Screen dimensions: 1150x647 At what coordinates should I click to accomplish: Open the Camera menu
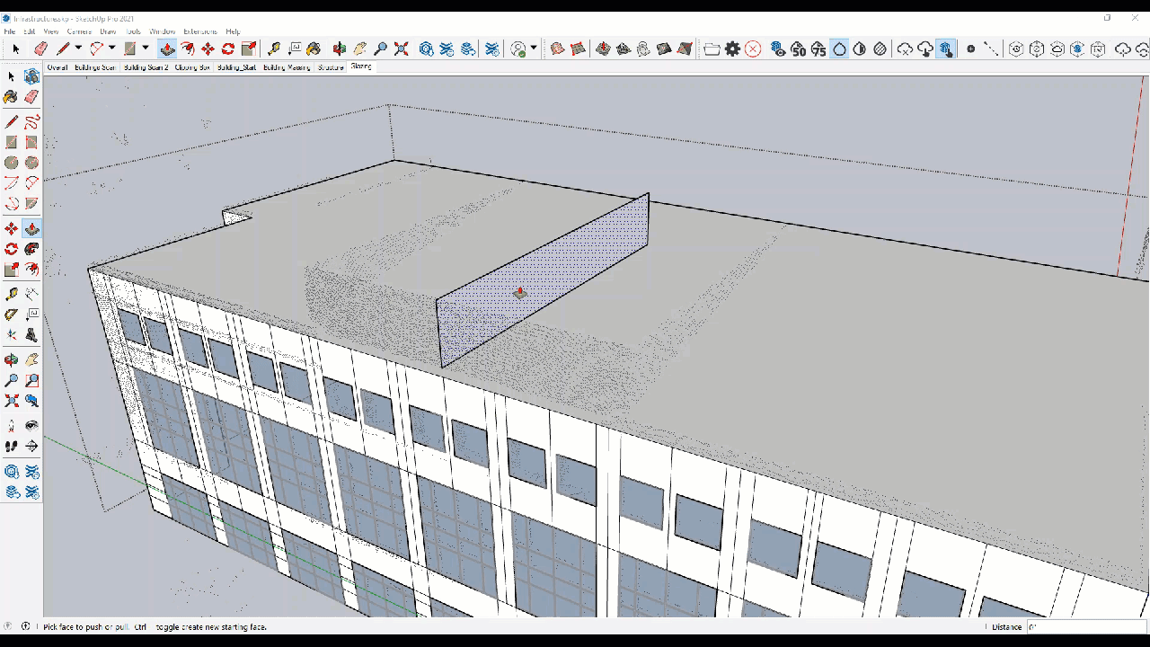pyautogui.click(x=79, y=31)
